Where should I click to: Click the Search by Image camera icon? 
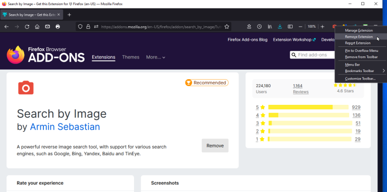[26, 88]
